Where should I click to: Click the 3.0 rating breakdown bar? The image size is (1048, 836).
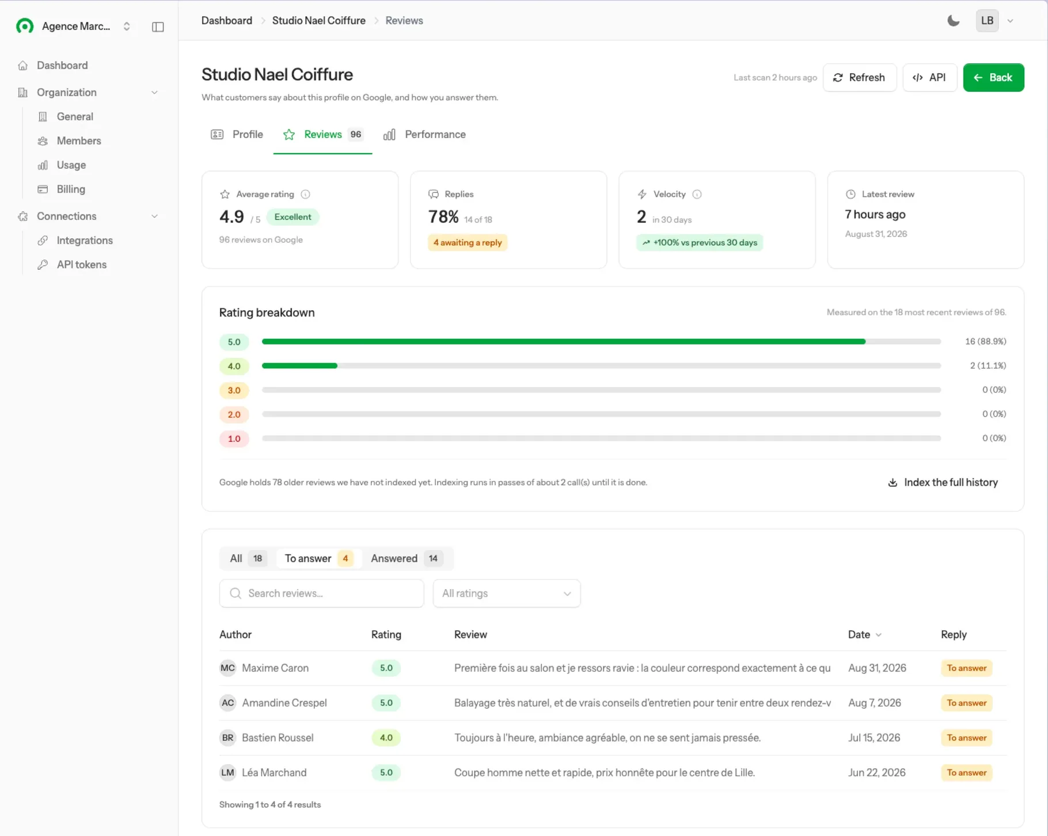[x=601, y=390]
